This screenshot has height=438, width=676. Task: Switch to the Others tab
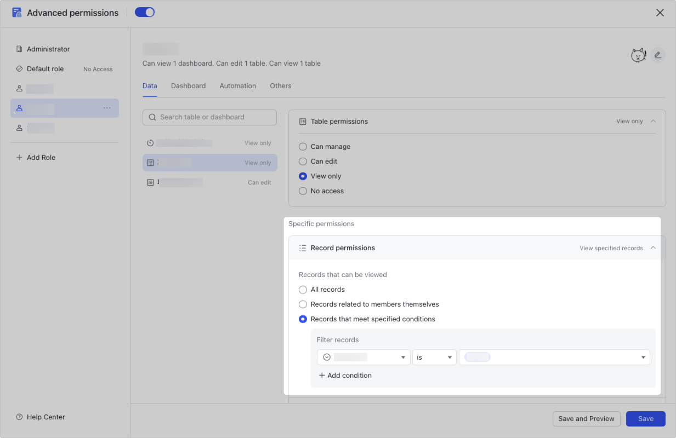(281, 86)
